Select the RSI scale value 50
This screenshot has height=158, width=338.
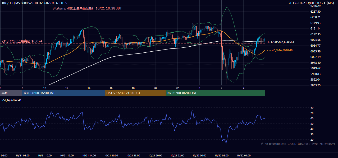tap(312, 124)
